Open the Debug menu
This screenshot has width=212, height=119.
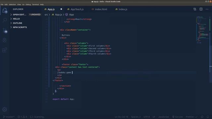point(28,4)
